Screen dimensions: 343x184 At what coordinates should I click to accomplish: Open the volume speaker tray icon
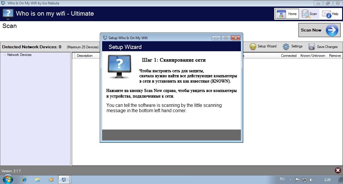pos(312,180)
